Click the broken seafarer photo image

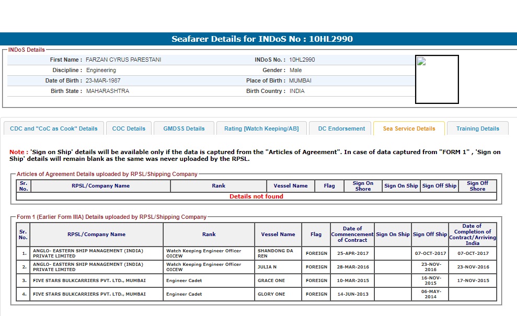click(x=436, y=79)
